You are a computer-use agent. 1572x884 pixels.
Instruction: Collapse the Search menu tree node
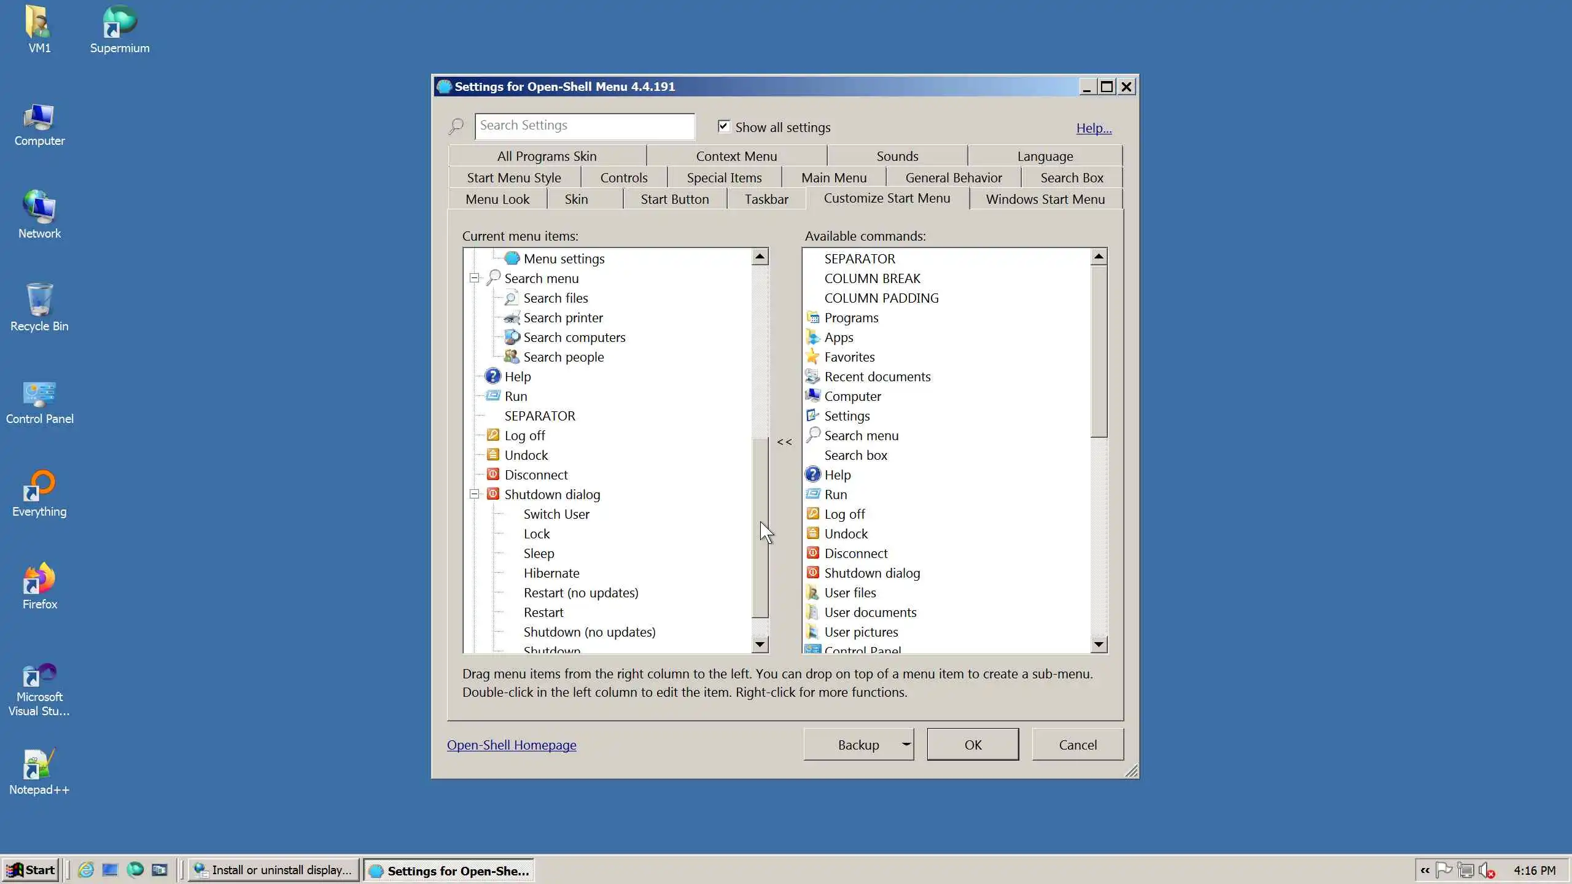pos(474,278)
